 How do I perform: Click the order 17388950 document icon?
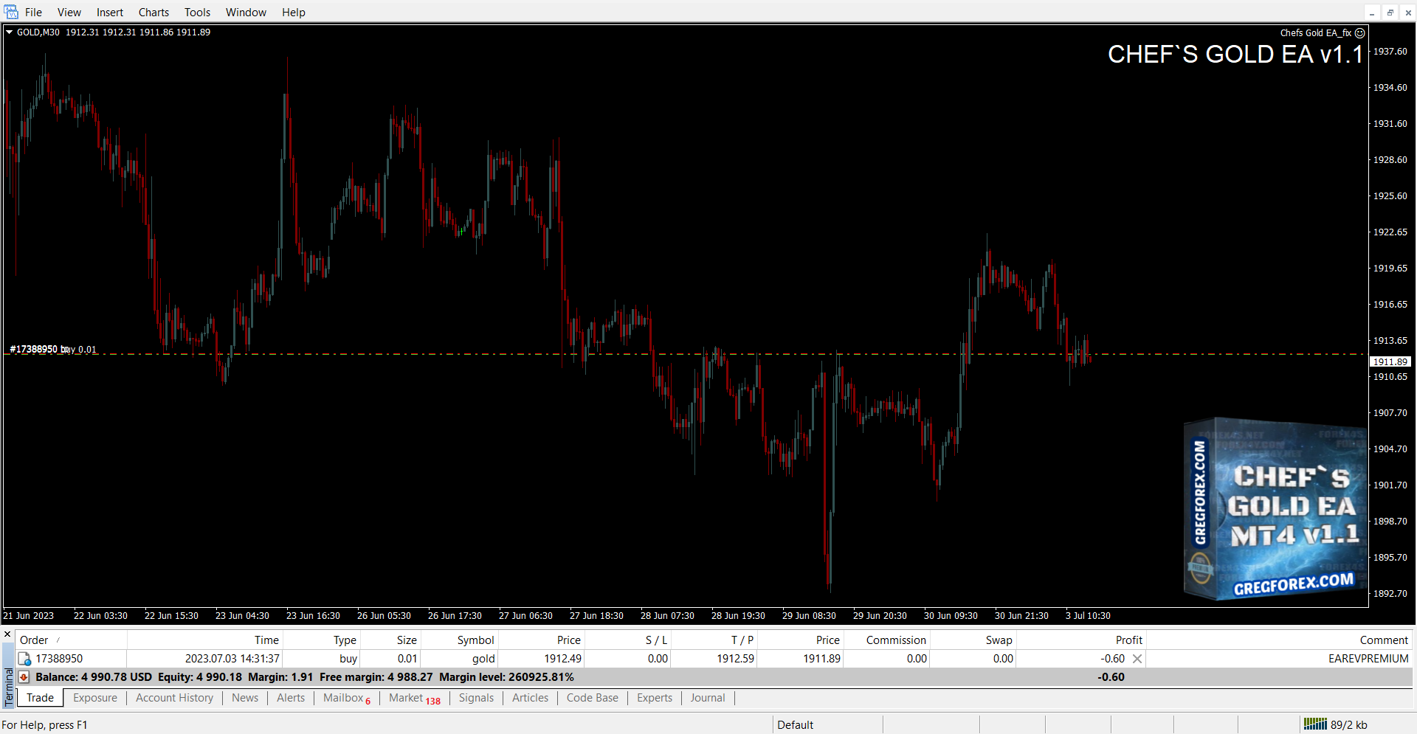24,659
